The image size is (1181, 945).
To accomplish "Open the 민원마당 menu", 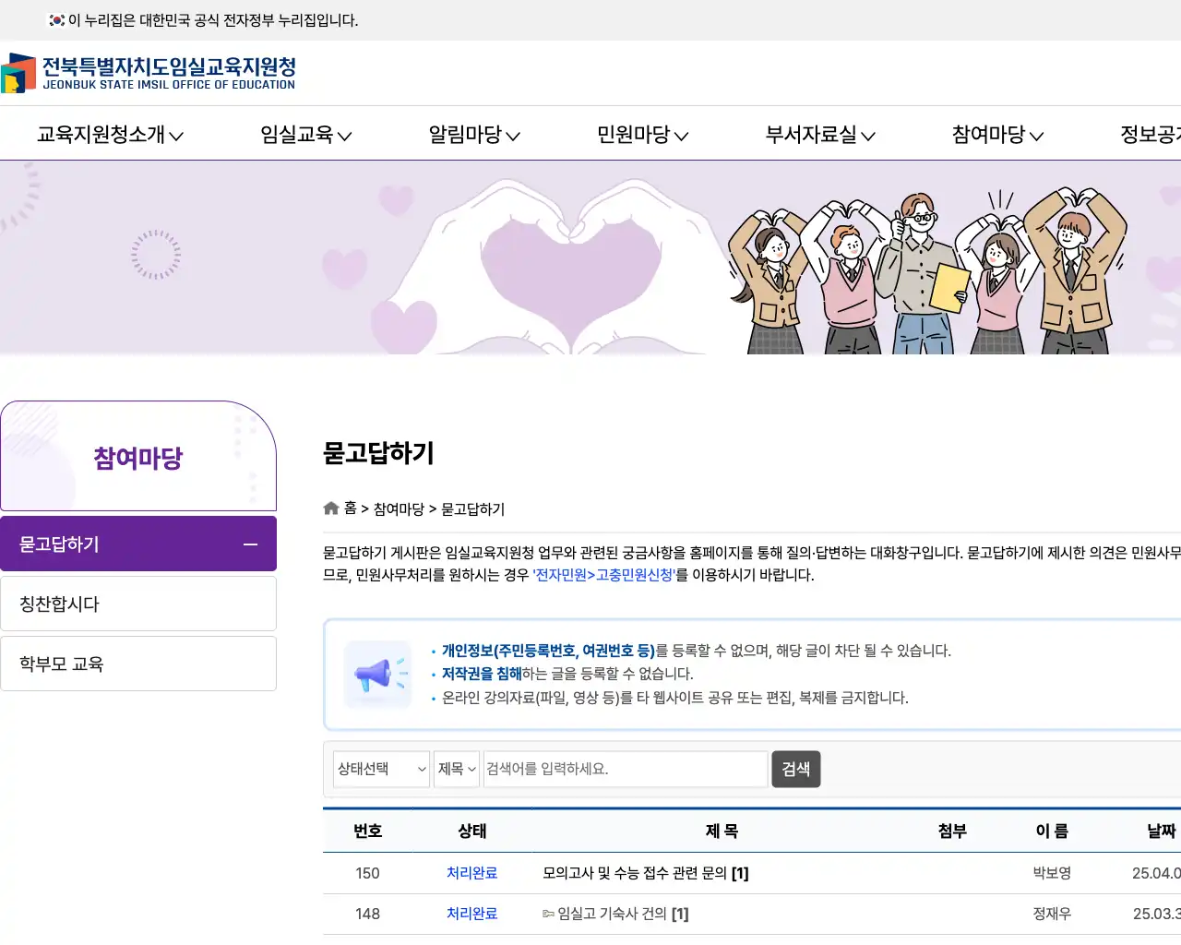I will (642, 133).
